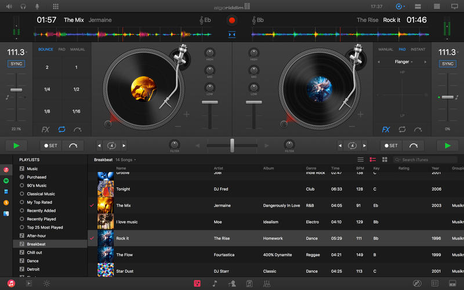
Task: Click the microphone icon in top bar
Action: pos(38,6)
